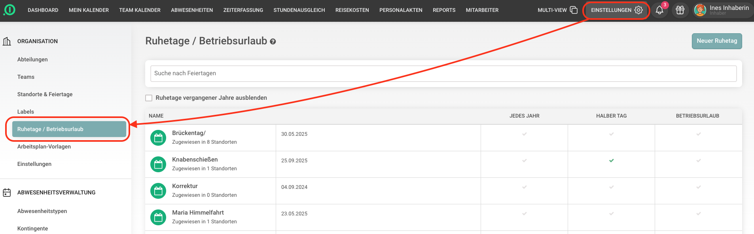Click the calendar icon for Korrektur
Image resolution: width=754 pixels, height=234 pixels.
point(158,191)
